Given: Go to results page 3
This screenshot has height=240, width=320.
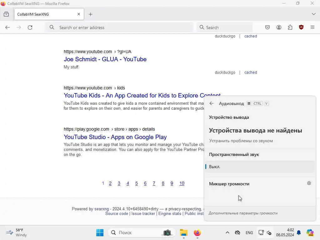Looking at the screenshot, I should pyautogui.click(x=119, y=183).
